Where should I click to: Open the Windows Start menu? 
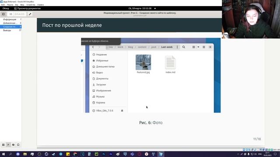[x=3, y=154]
